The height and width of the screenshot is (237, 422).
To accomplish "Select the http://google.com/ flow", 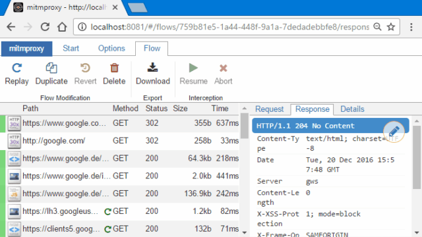I will click(x=120, y=141).
